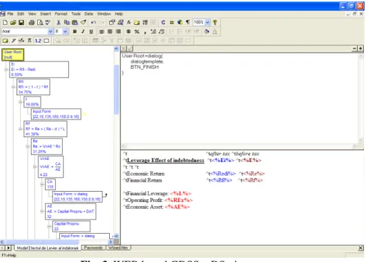Collapse the Ei tree node
Image resolution: width=366 pixels, height=262 pixels.
pyautogui.click(x=6, y=70)
